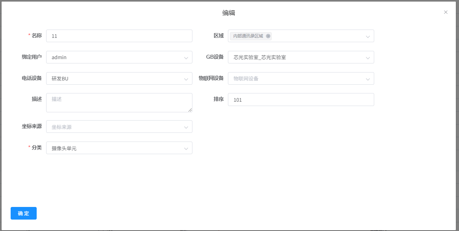Viewport: 459px width, 231px height.
Task: Open the 物联网设备 dropdown
Action: coord(300,78)
